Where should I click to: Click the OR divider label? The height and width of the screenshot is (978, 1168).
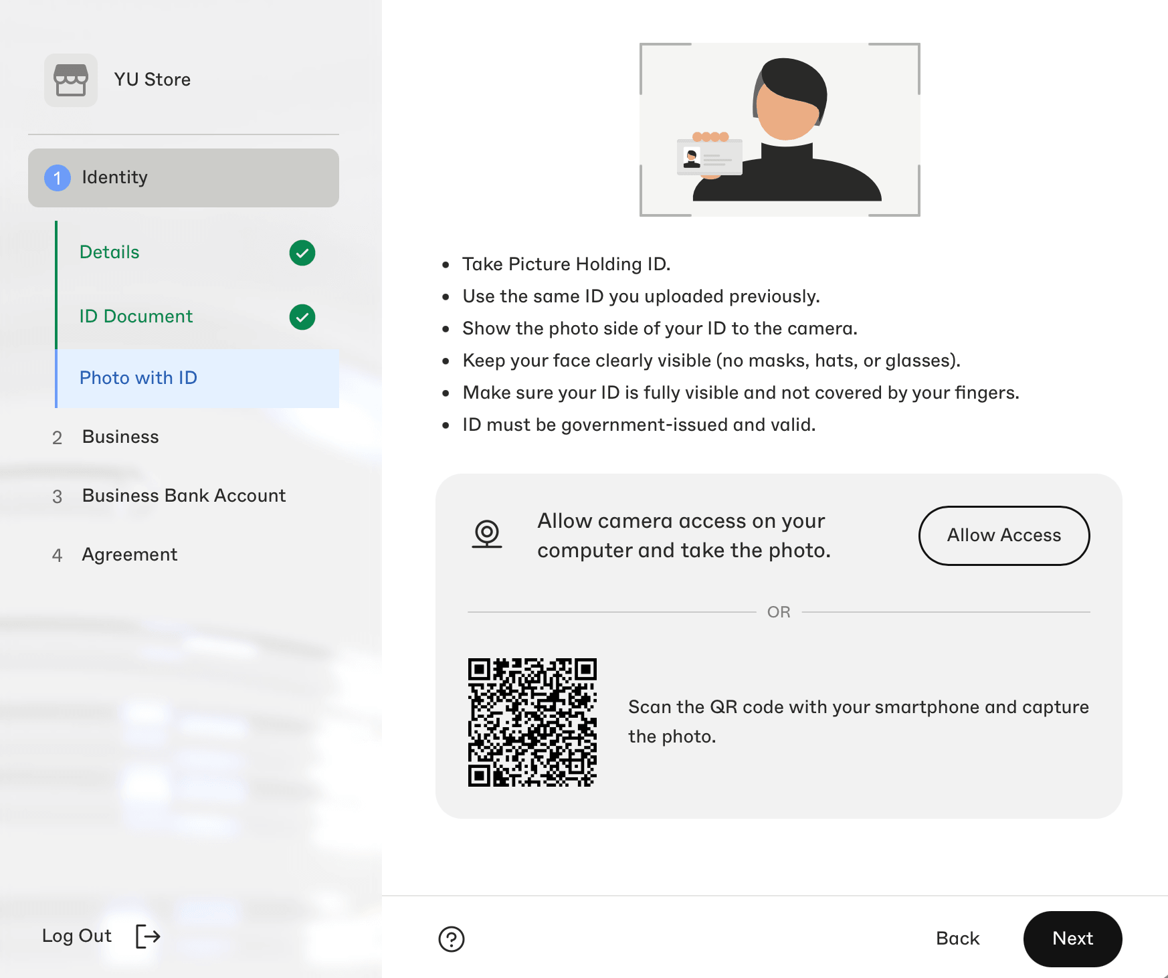pos(779,612)
